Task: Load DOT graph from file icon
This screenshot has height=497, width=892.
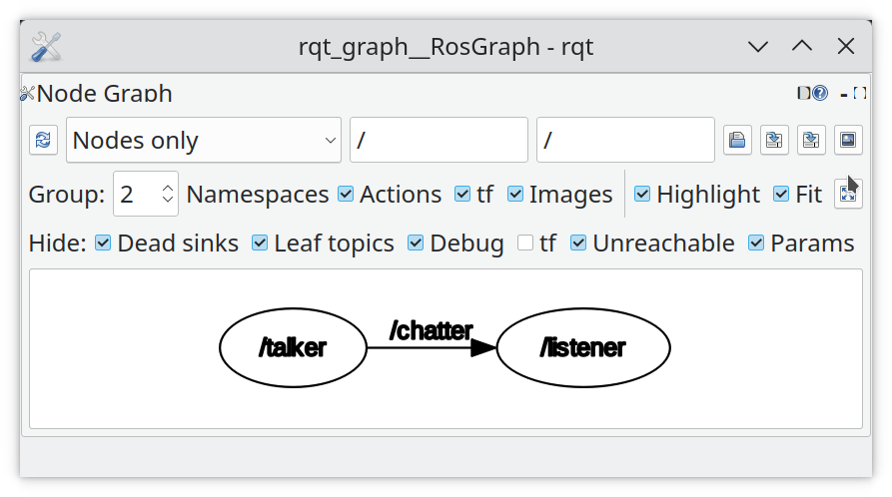Action: pos(737,140)
